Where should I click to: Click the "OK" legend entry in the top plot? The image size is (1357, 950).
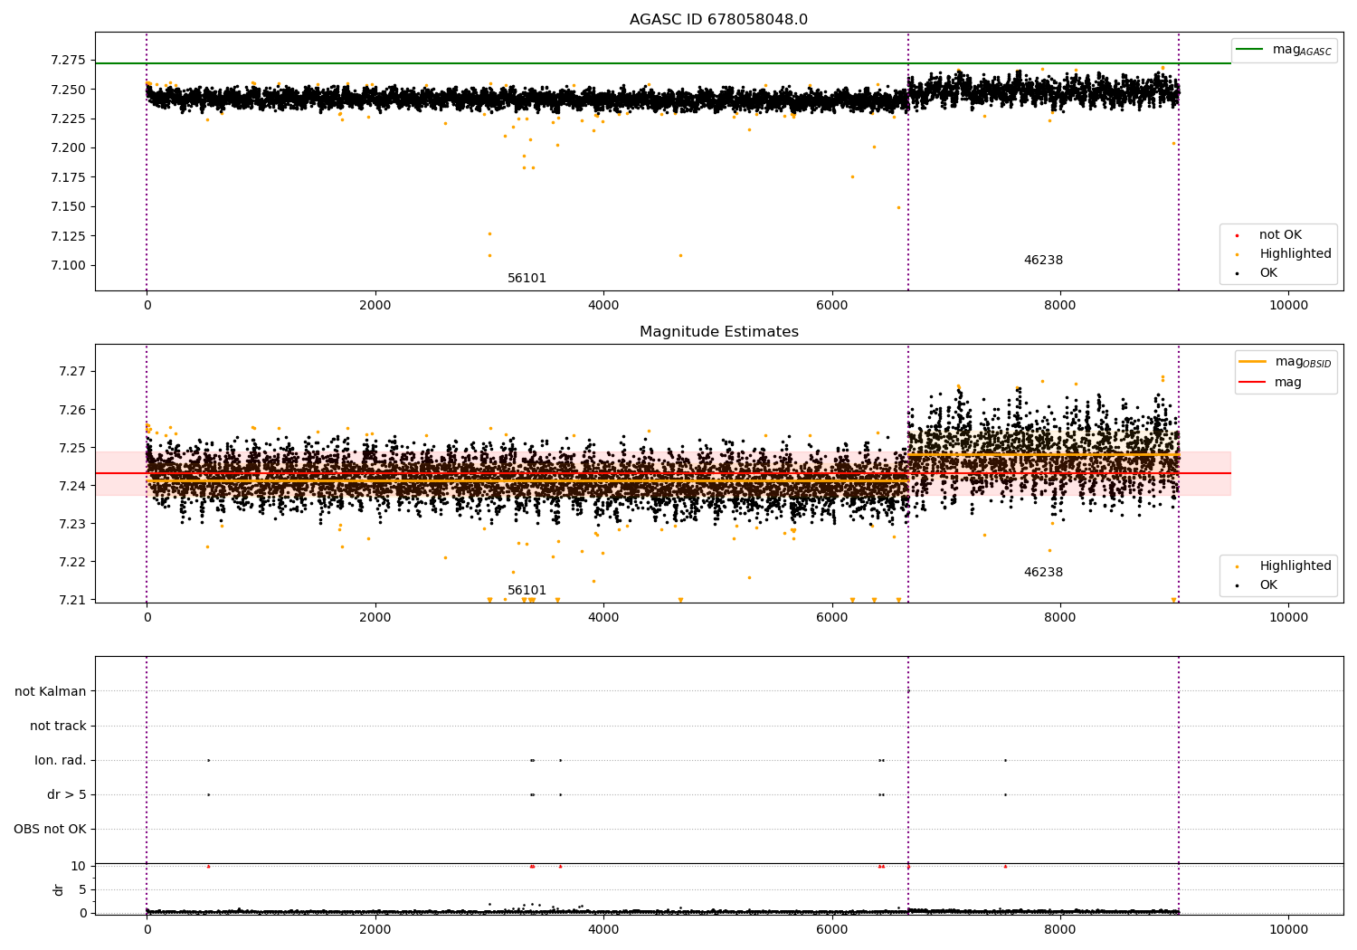tap(1257, 273)
